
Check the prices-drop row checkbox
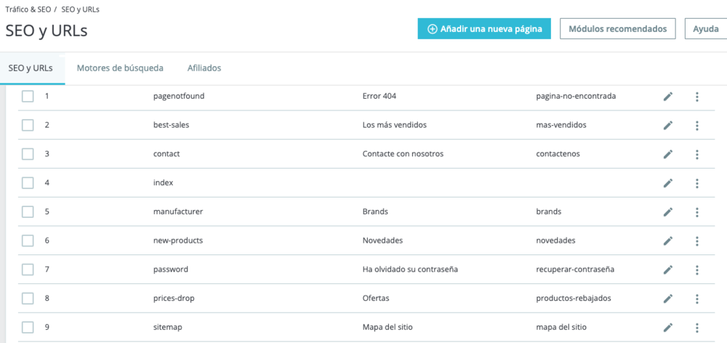pos(28,299)
